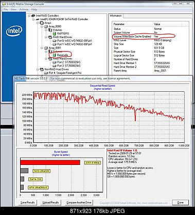Select Port 4: Seagate FreeAgent Pro
The width and height of the screenshot is (195, 215).
tap(65, 73)
